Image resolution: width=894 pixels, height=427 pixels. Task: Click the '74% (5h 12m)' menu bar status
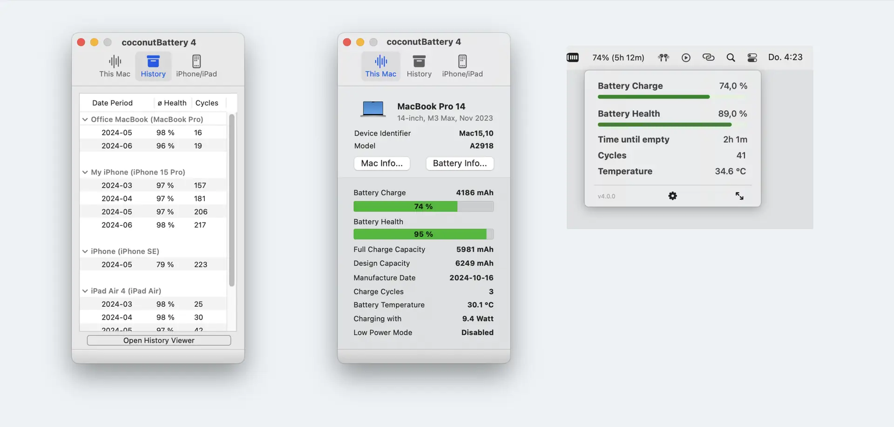(618, 58)
